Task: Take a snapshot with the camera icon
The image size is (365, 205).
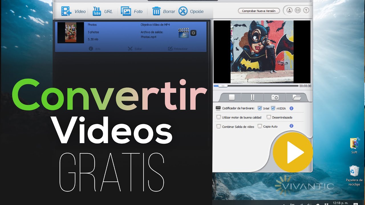Action: 275,97
